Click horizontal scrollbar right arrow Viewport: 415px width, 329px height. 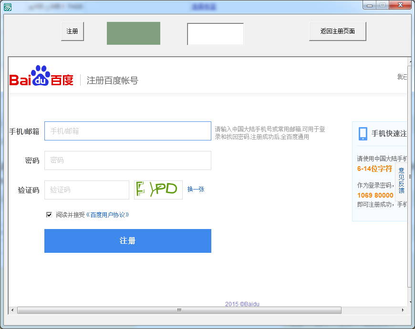[403, 310]
